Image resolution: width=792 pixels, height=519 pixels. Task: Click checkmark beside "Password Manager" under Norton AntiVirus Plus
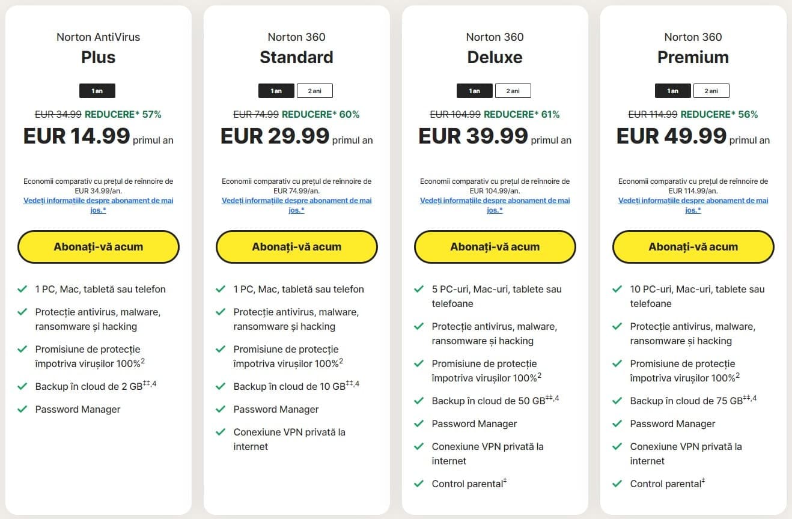pyautogui.click(x=22, y=409)
